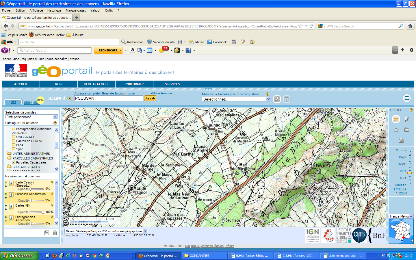Check the SWISSIMAGE layer checkbox
The height and width of the screenshot is (260, 416).
14,137
